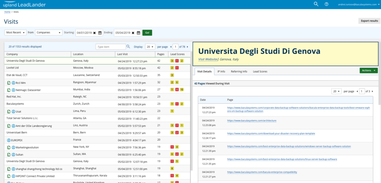Open the user account email dropdown

pyautogui.click(x=359, y=4)
